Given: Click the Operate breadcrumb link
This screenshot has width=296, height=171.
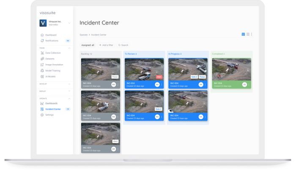Looking at the screenshot, I should pos(83,35).
